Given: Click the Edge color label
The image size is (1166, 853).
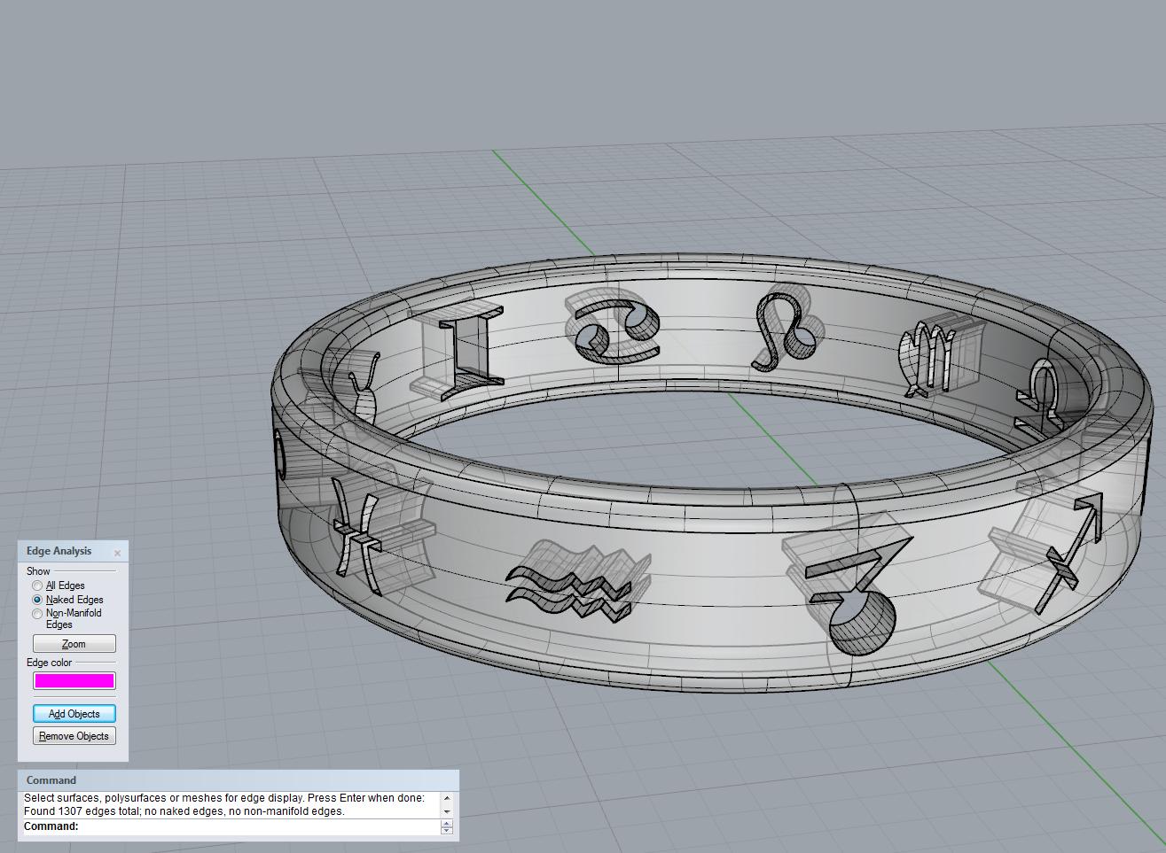Looking at the screenshot, I should 50,663.
